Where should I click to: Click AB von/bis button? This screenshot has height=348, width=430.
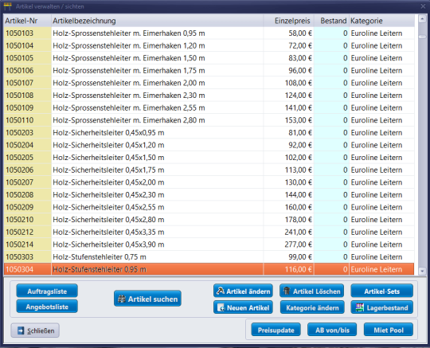click(x=332, y=330)
